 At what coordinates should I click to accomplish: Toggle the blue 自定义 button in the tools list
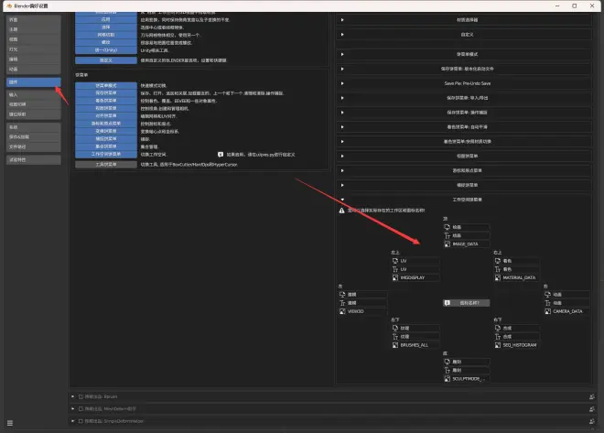click(x=106, y=60)
